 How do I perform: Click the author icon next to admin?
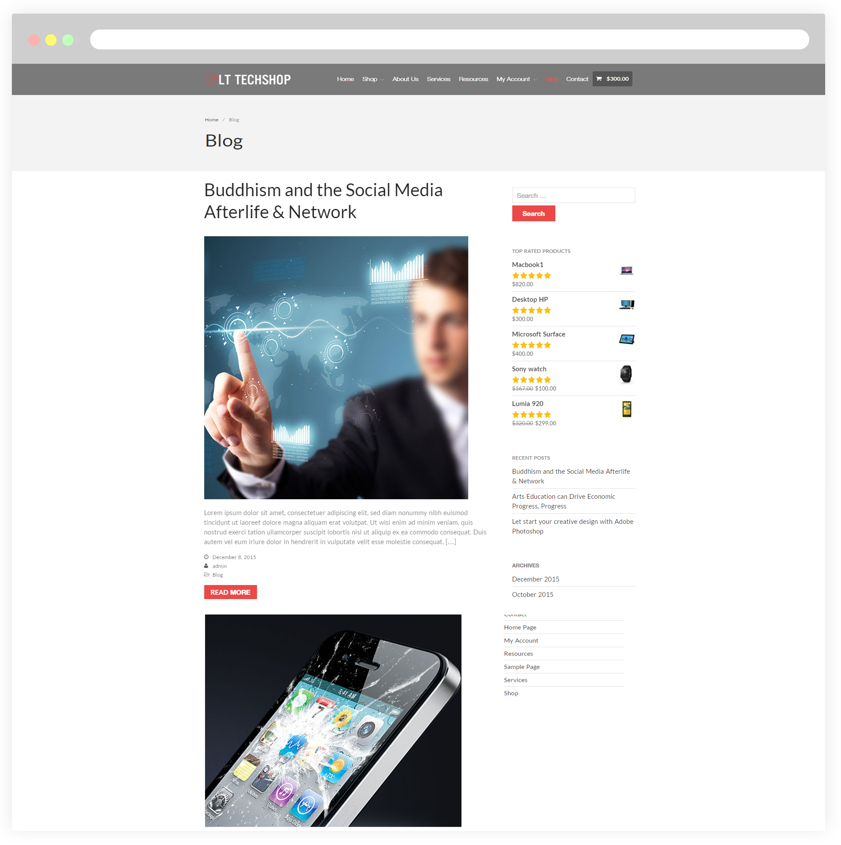pyautogui.click(x=206, y=566)
